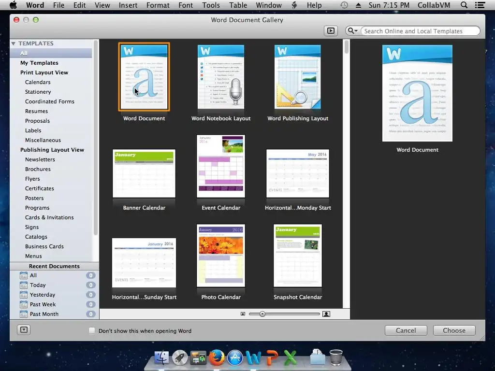Choose the Horizontal Sunday Start calendar
The height and width of the screenshot is (371, 495).
click(144, 263)
